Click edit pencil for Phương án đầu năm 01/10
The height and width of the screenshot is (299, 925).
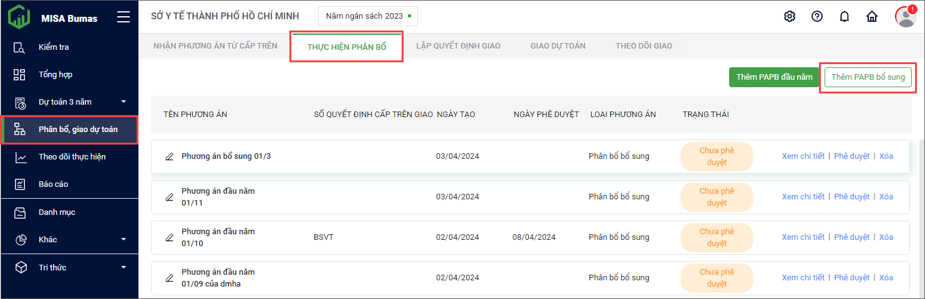click(x=169, y=237)
